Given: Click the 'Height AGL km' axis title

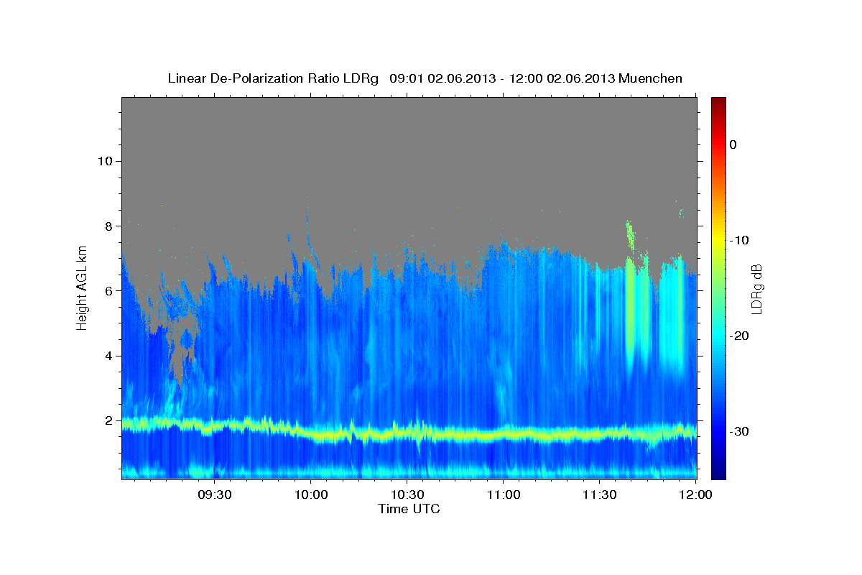Looking at the screenshot, I should (83, 288).
